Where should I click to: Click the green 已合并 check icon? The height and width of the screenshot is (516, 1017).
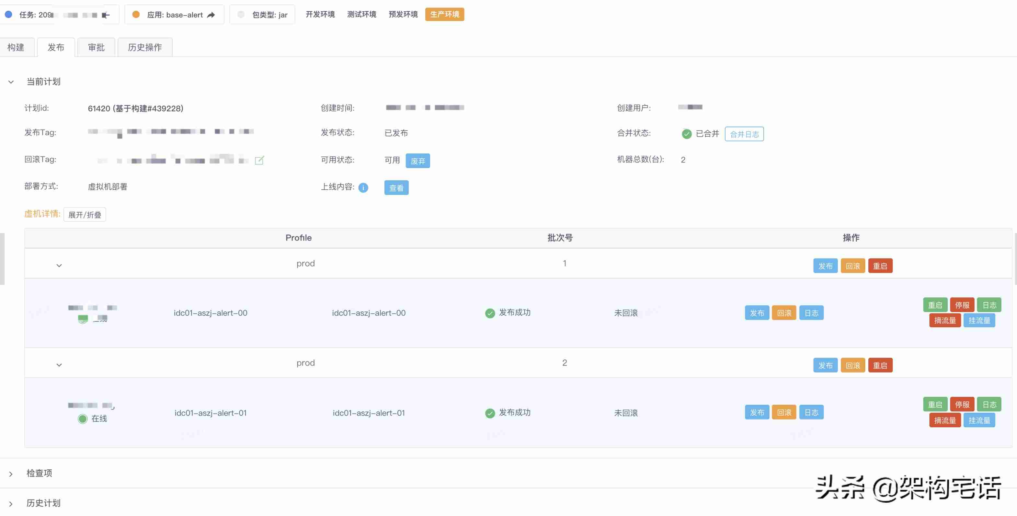(687, 134)
